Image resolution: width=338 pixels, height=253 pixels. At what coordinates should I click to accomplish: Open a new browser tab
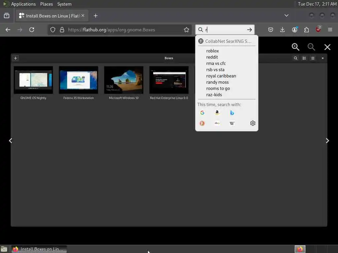pyautogui.click(x=96, y=16)
